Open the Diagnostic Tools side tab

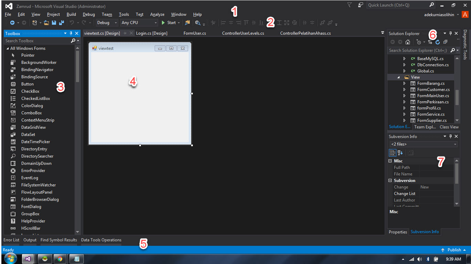(465, 45)
